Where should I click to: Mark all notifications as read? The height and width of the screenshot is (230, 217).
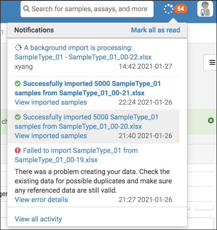click(x=155, y=30)
